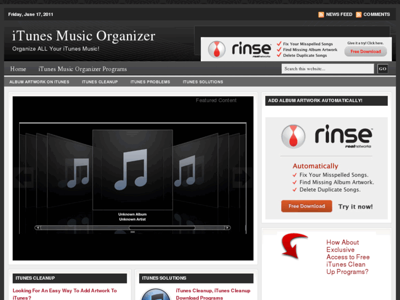Open iTunes Music Organizer Programs menu
The image size is (400, 300).
tap(83, 69)
